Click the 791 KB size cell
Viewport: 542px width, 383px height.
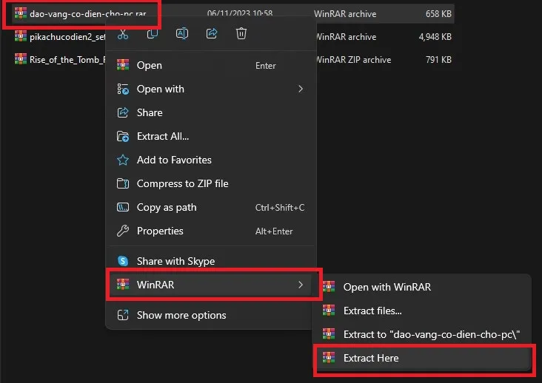[438, 60]
